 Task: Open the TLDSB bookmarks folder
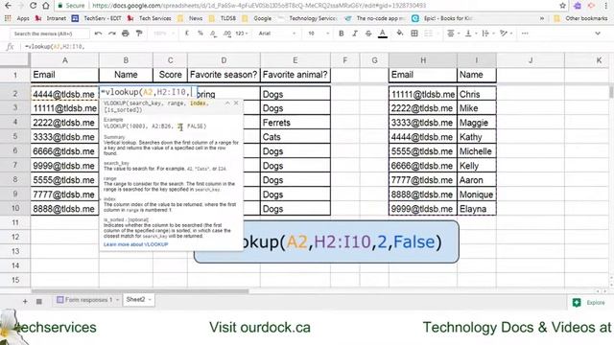click(x=223, y=18)
